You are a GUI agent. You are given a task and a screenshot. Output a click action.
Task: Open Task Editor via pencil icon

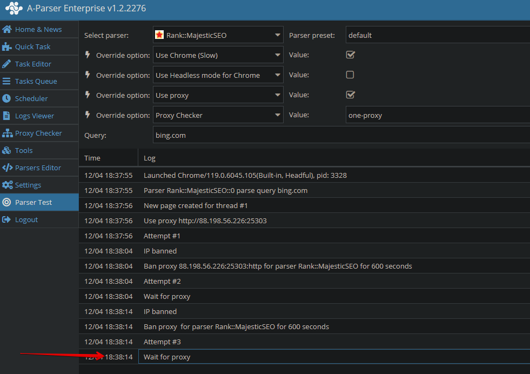(x=7, y=64)
